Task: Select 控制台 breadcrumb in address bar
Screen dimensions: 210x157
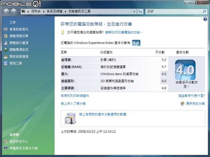Action: click(x=36, y=11)
